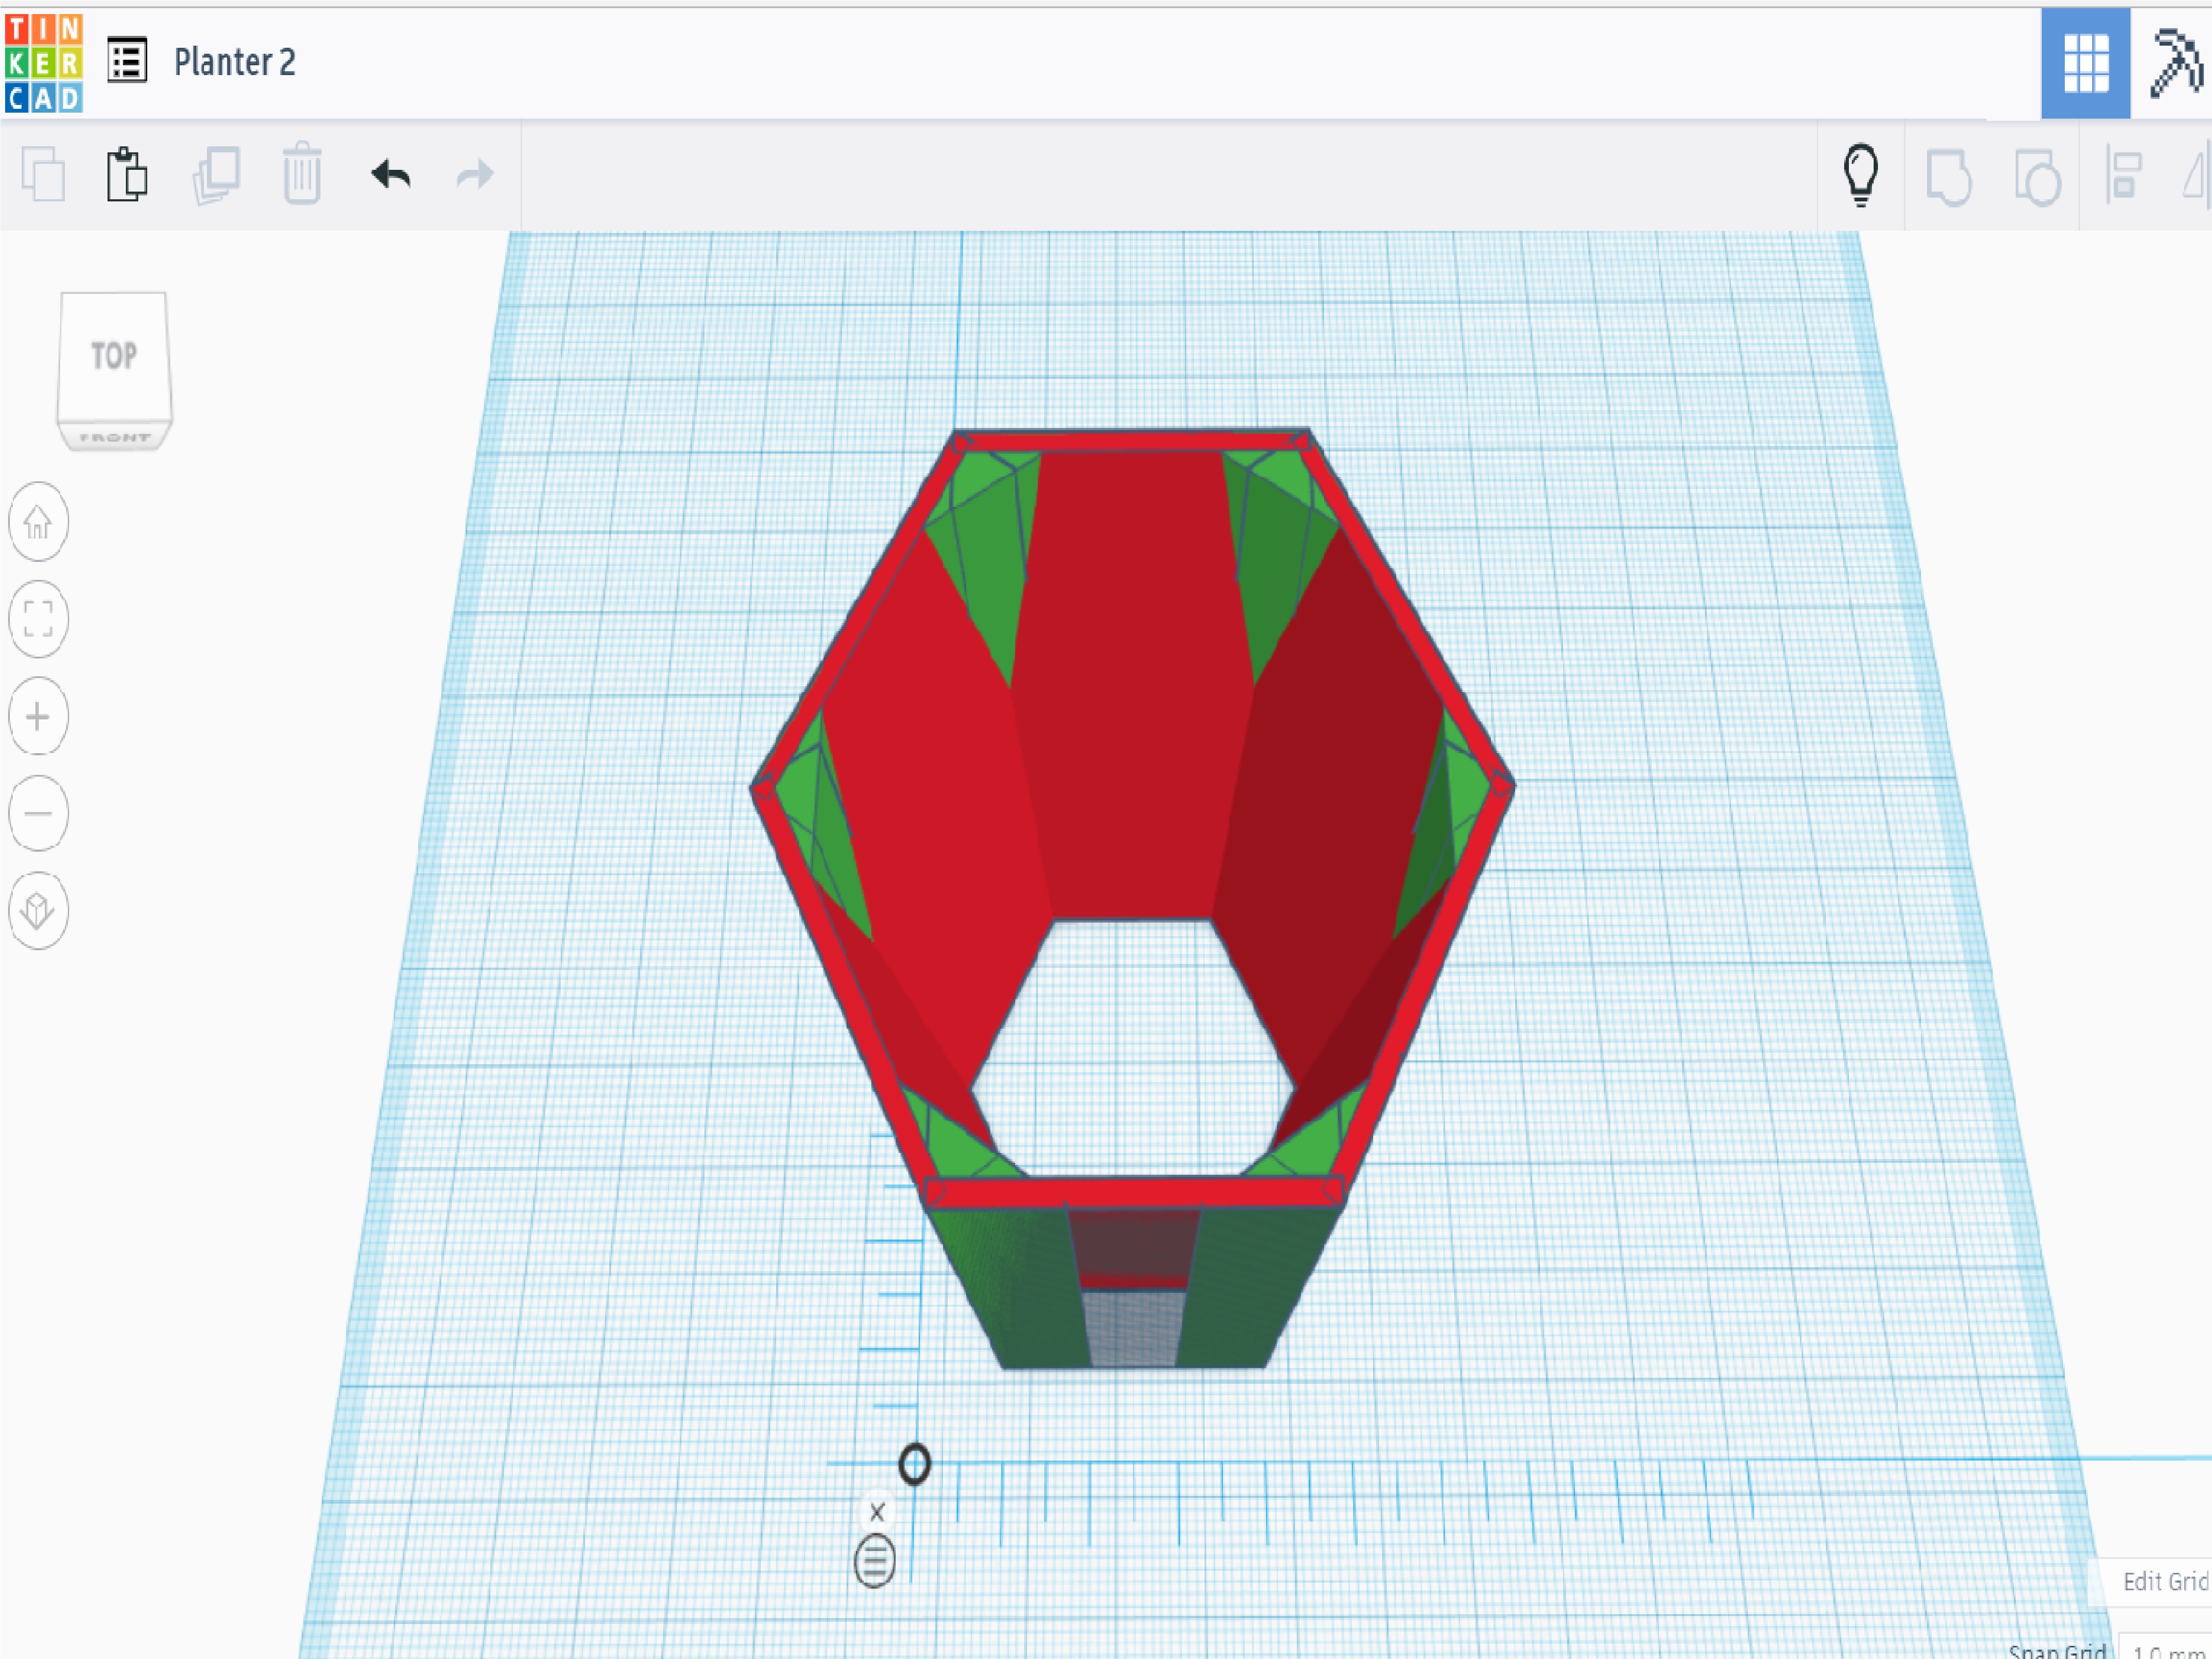Toggle show all lightbulb icon

point(1861,175)
